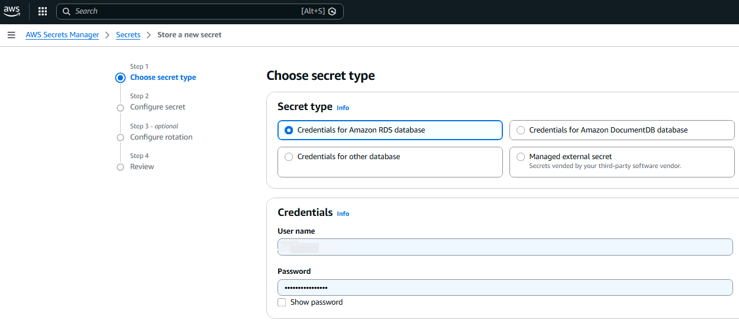Click the AWS logo home icon
Viewport: 739px width, 323px height.
[x=12, y=11]
